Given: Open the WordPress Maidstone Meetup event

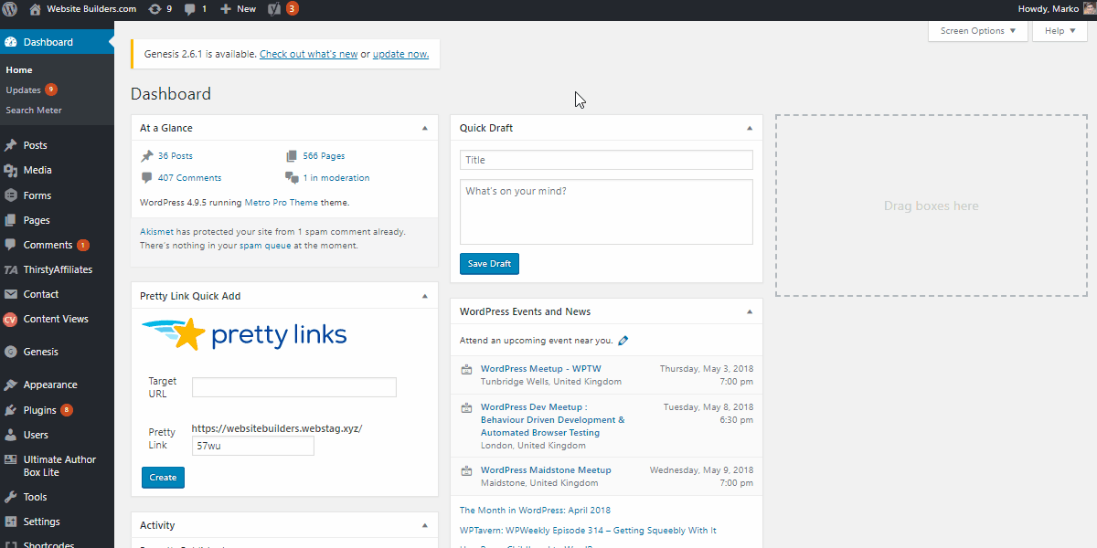Looking at the screenshot, I should tap(546, 470).
